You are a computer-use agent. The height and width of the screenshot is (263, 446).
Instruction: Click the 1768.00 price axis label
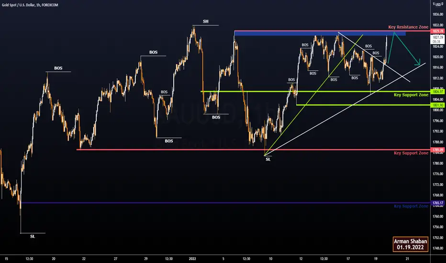(x=438, y=195)
